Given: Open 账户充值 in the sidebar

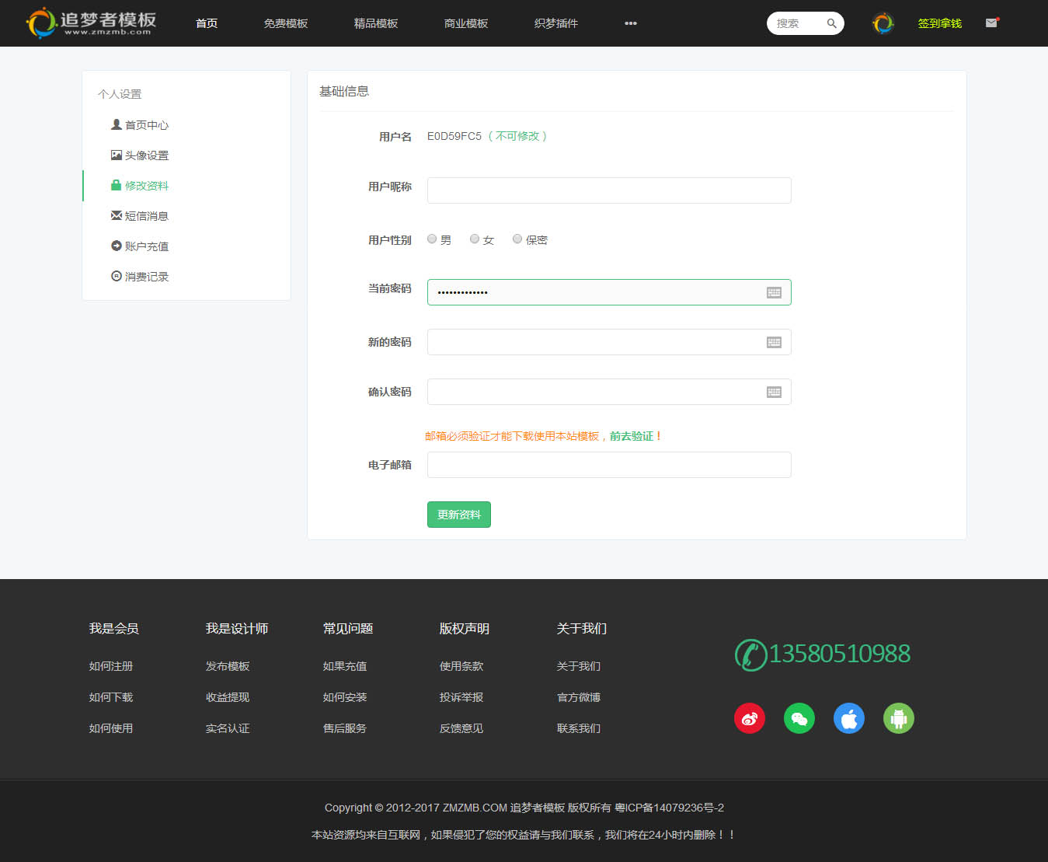Looking at the screenshot, I should pos(146,246).
